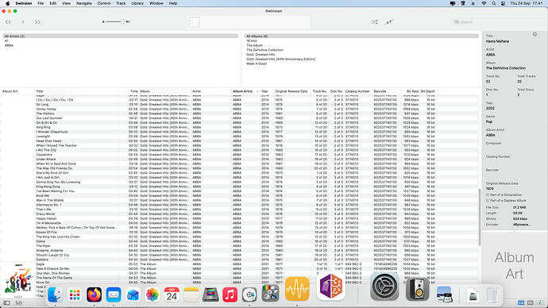This screenshot has height=308, width=548.
Task: Click the empty now-playing artwork box
Action: 195,22
